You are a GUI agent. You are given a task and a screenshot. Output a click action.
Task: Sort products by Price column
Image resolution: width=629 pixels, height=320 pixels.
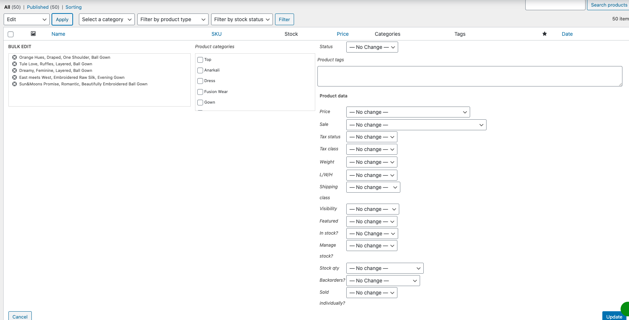(343, 34)
